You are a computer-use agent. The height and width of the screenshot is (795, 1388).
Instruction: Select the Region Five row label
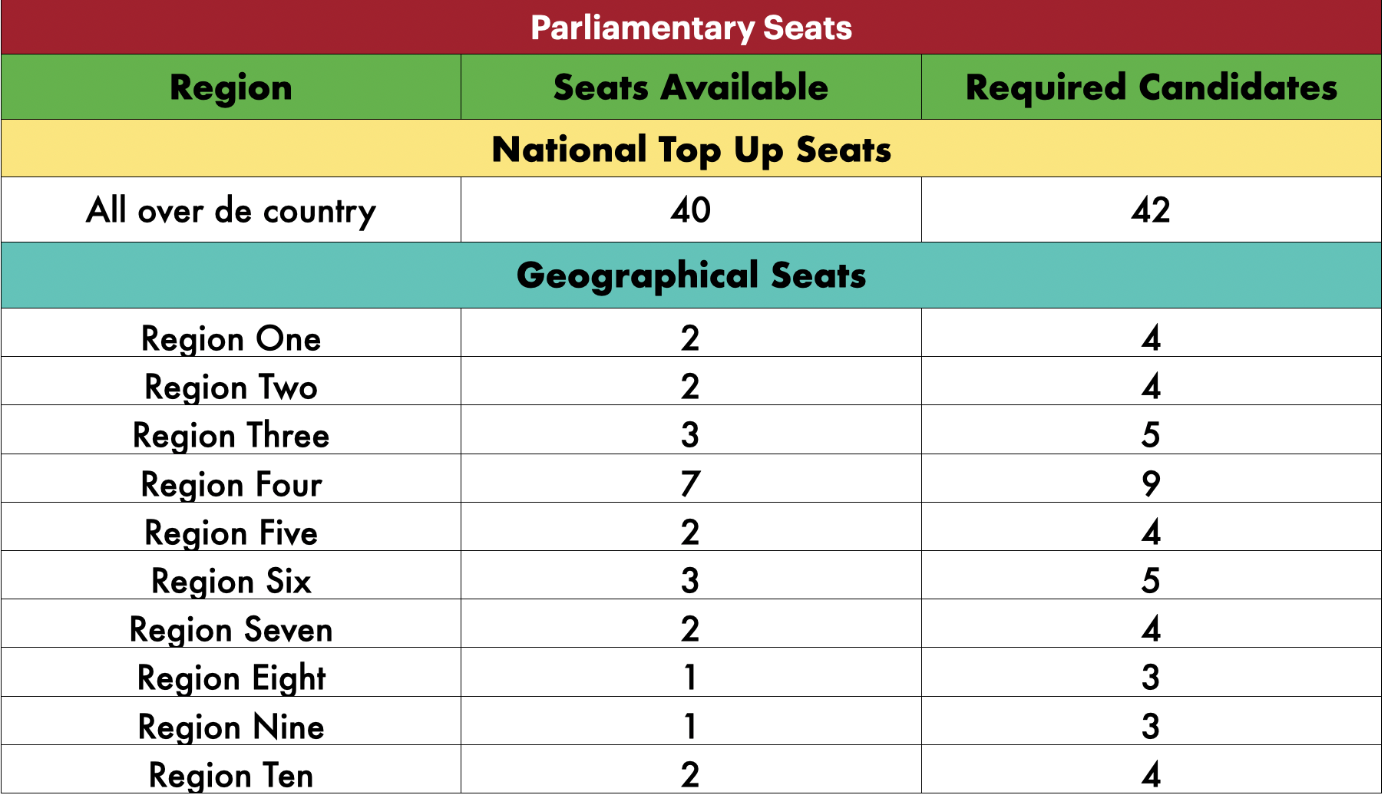point(231,533)
